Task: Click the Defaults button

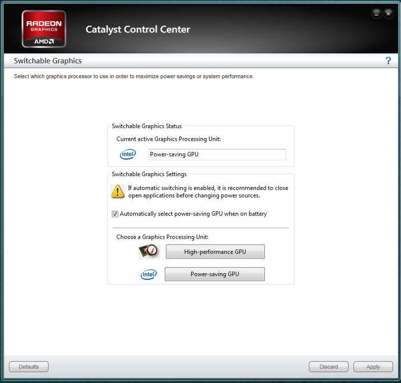Action: pos(29,367)
